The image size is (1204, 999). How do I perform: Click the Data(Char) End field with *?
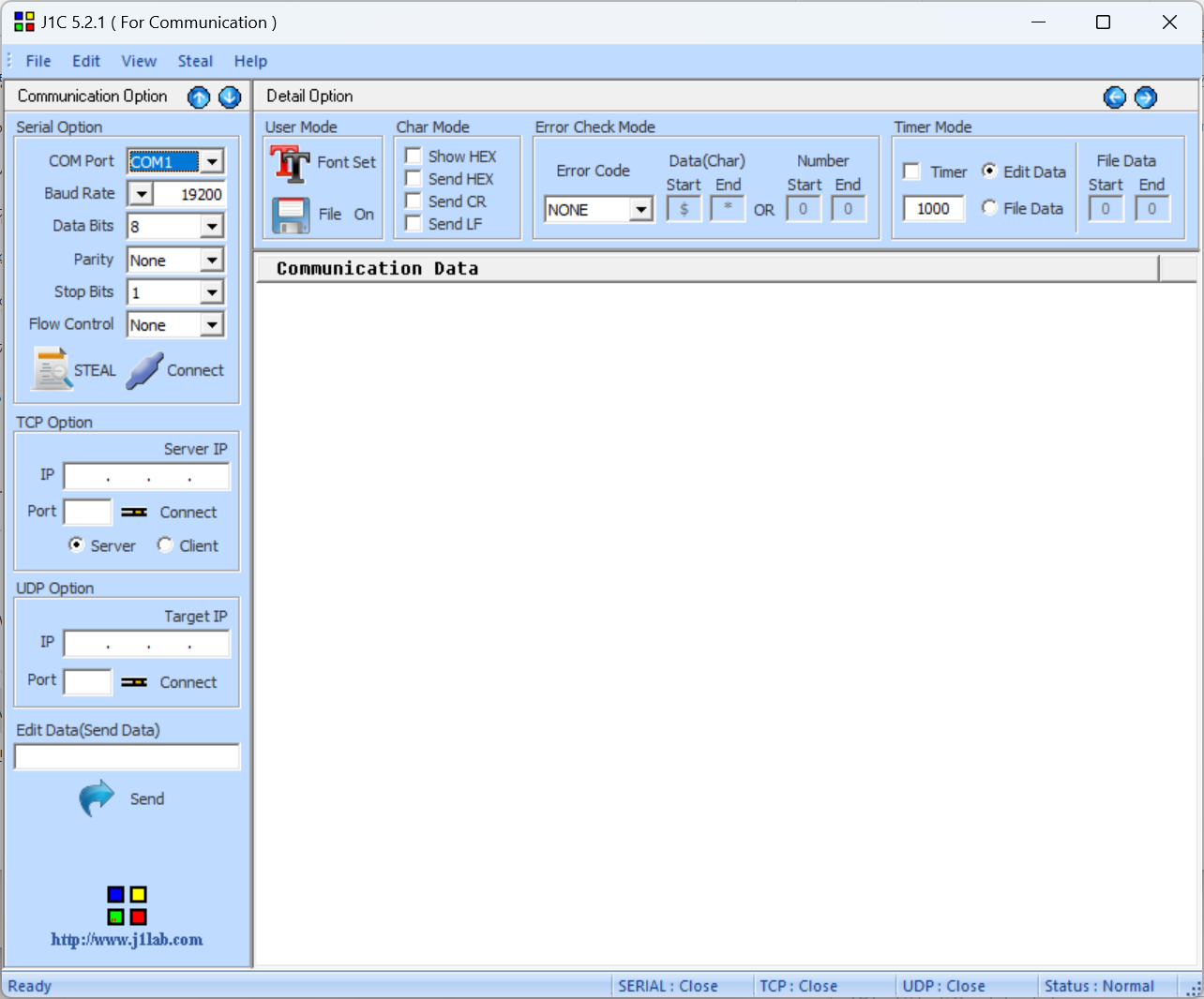point(728,209)
